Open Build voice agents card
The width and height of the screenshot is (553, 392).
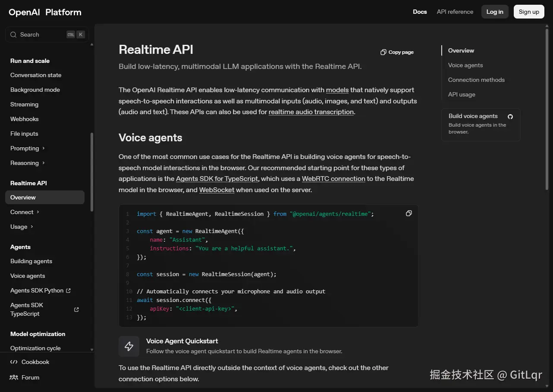(x=481, y=124)
